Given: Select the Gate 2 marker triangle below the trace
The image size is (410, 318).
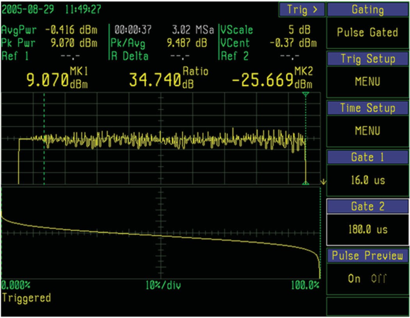Looking at the screenshot, I should (x=305, y=183).
